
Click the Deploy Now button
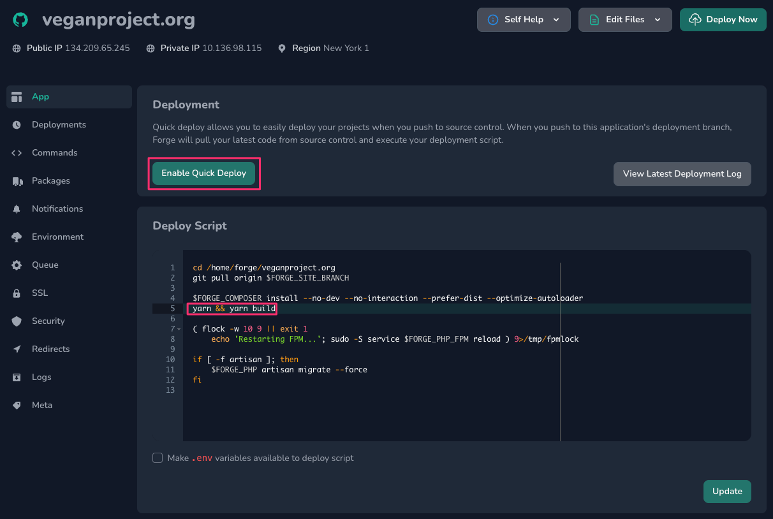(x=723, y=19)
